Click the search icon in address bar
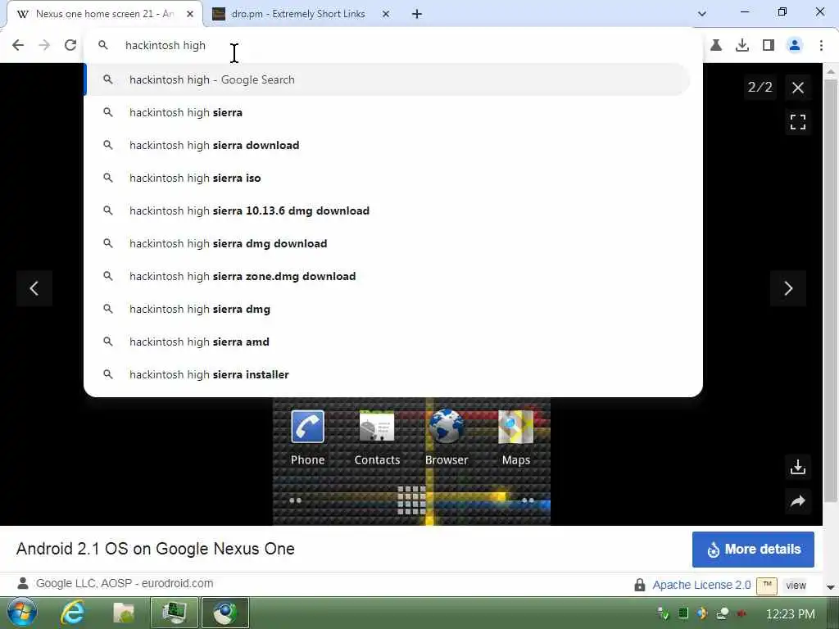Viewport: 839px width, 629px height. coord(103,46)
